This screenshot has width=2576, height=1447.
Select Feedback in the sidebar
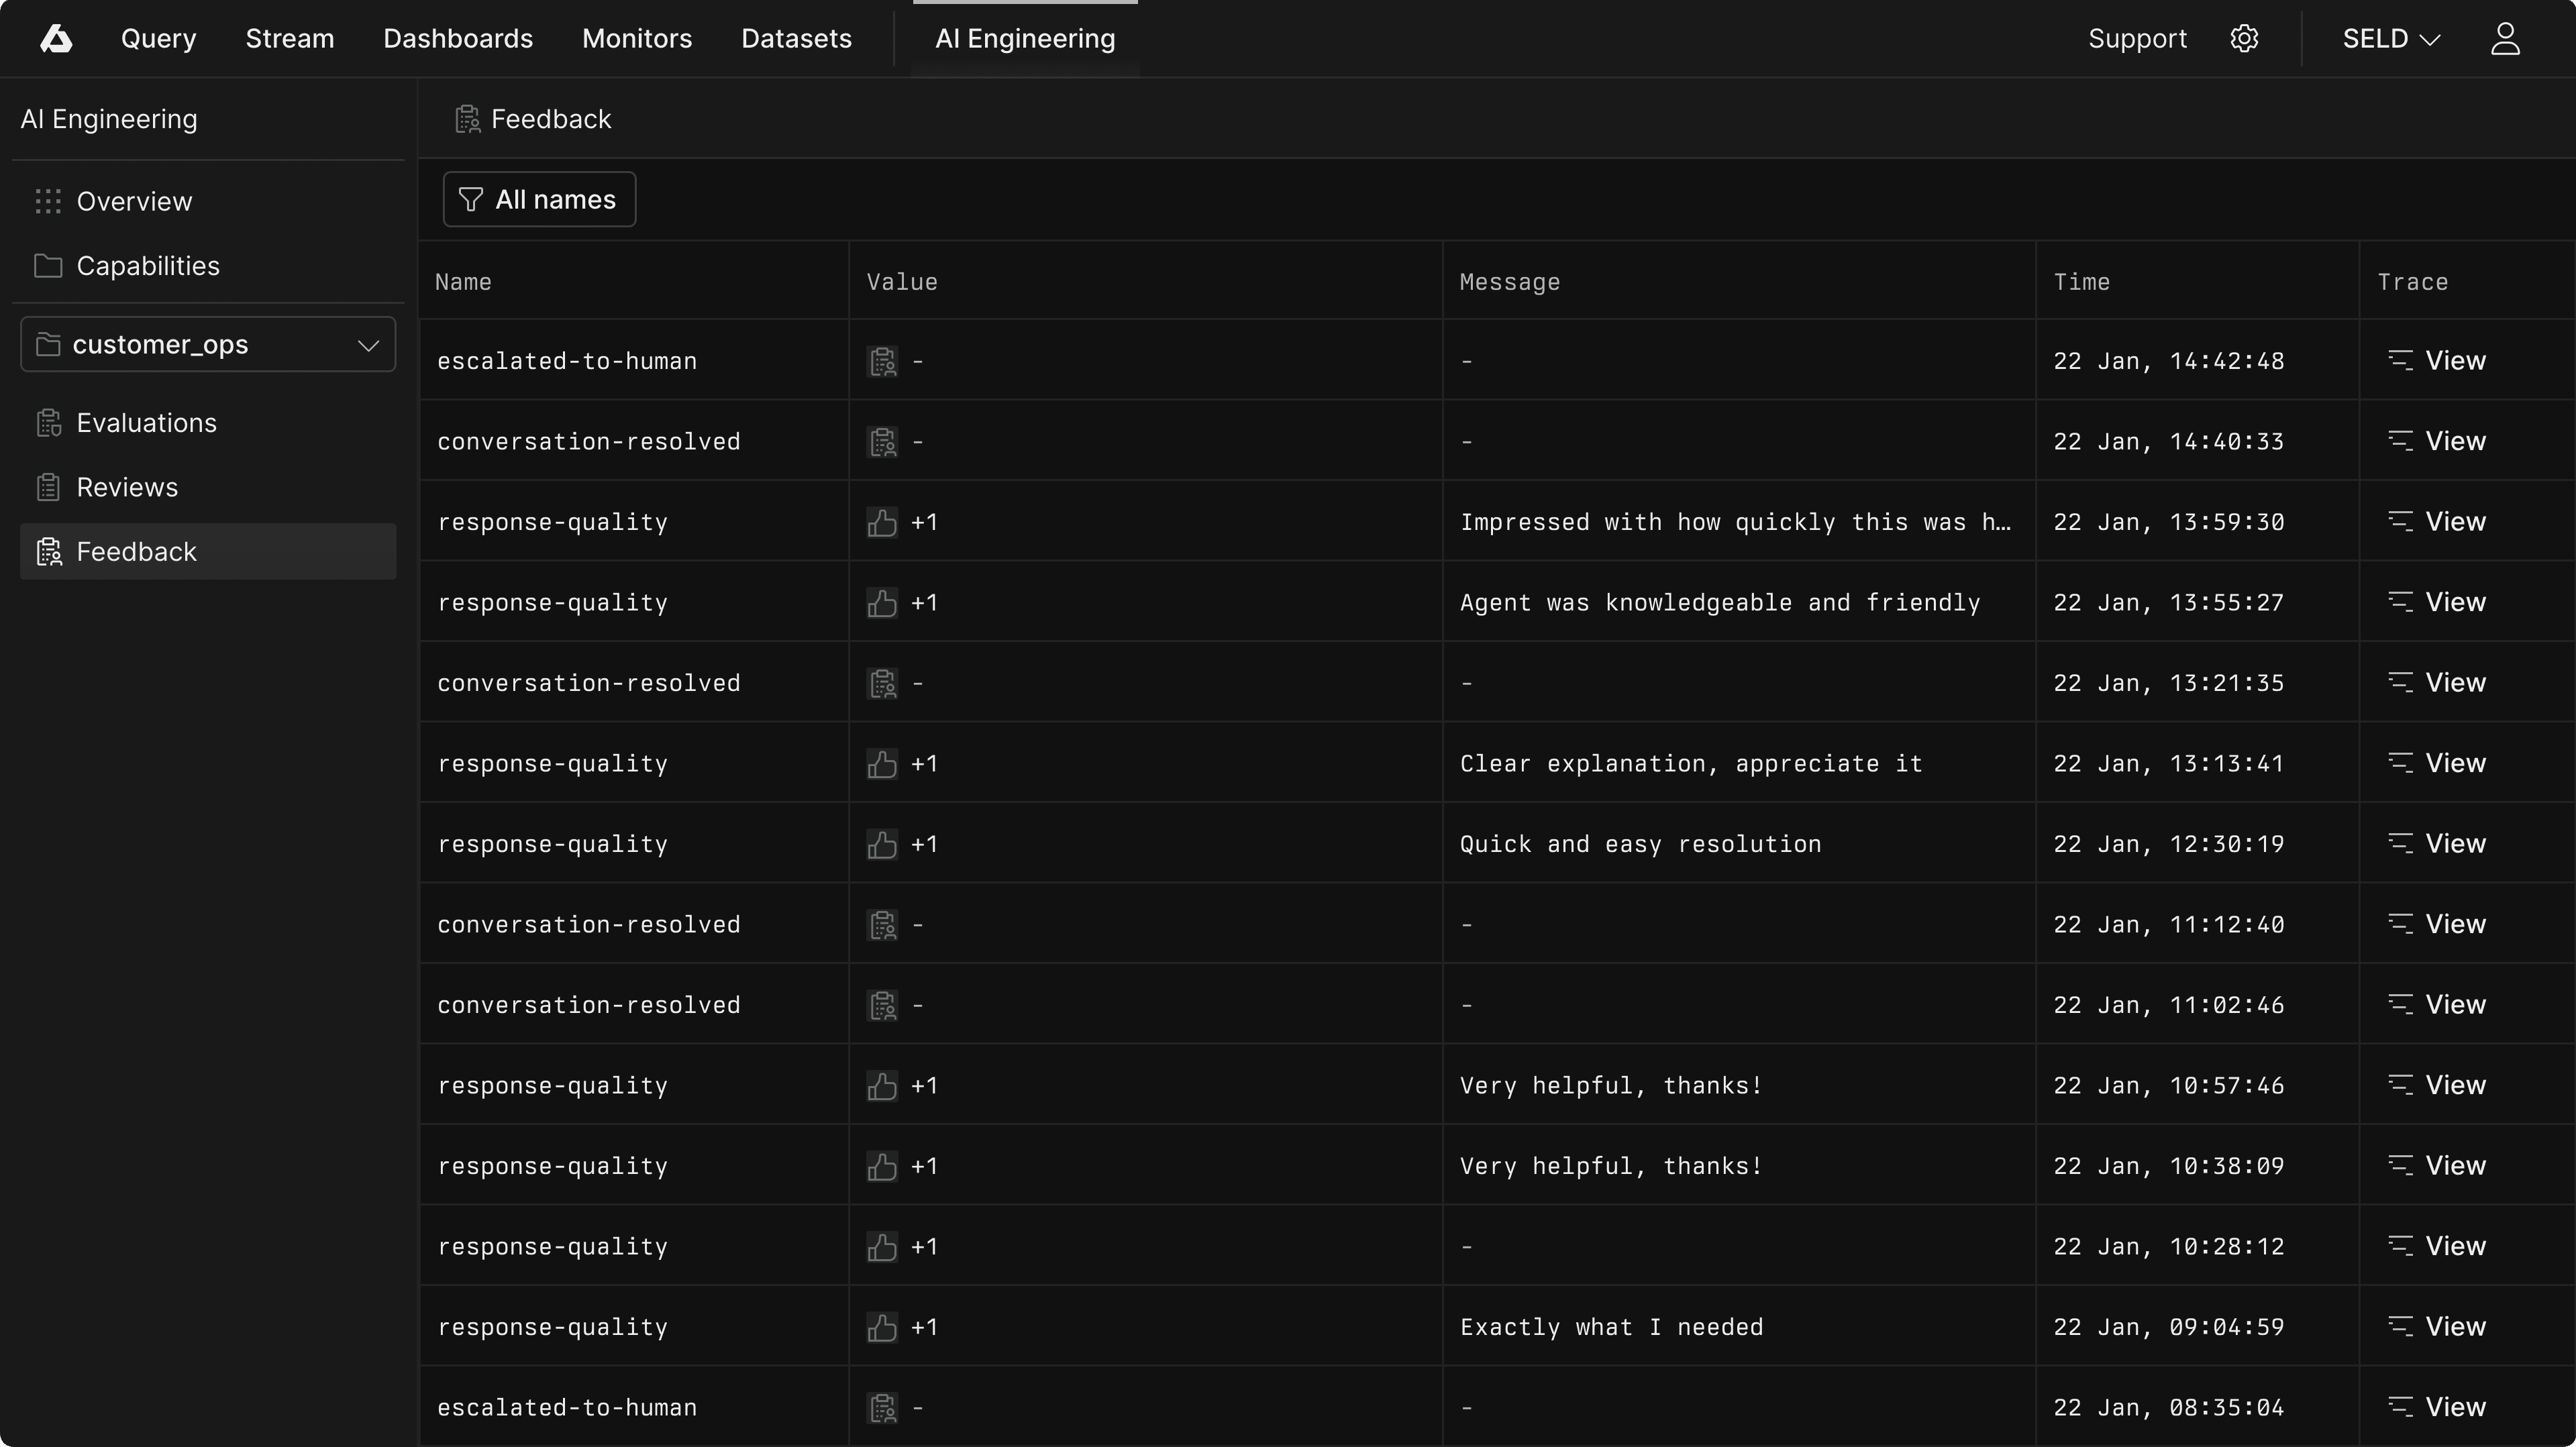(208, 552)
